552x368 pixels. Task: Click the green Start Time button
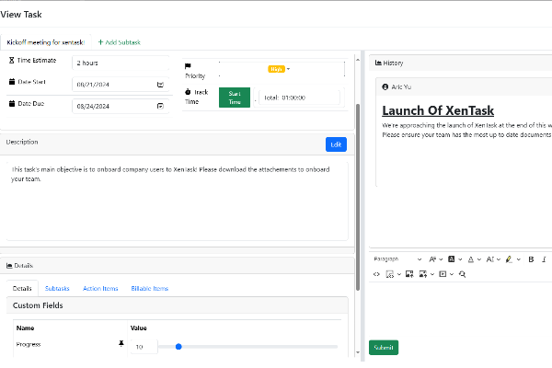235,98
